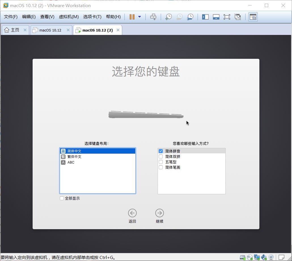Click the 简 icon beside 简体中文
Viewport: 292px width, 261px height.
63,151
